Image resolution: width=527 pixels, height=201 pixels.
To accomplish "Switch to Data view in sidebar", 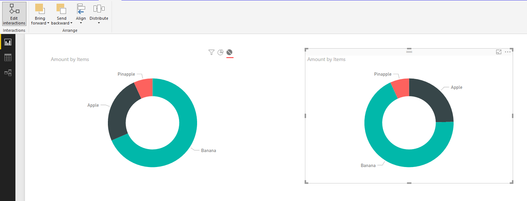I will [x=8, y=57].
